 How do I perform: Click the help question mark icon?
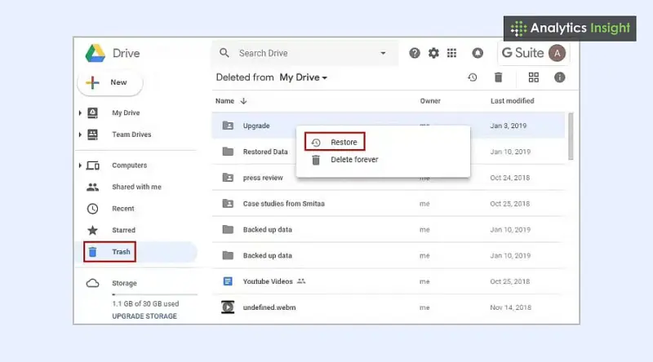click(x=415, y=53)
